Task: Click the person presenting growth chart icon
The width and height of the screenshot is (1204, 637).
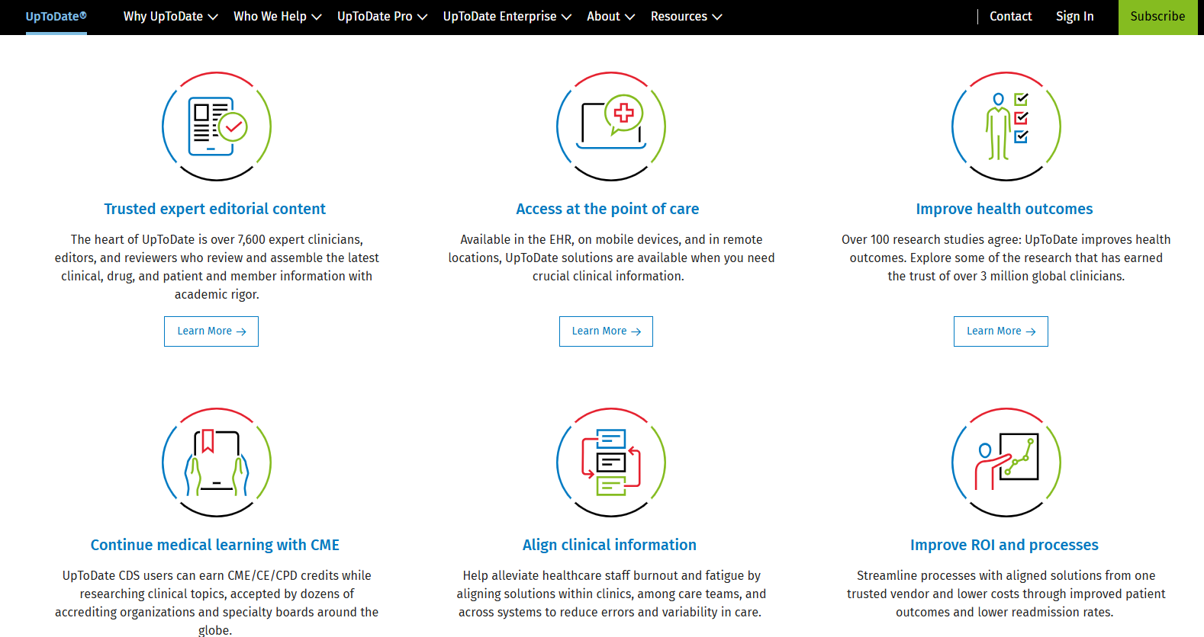Action: tap(1006, 463)
